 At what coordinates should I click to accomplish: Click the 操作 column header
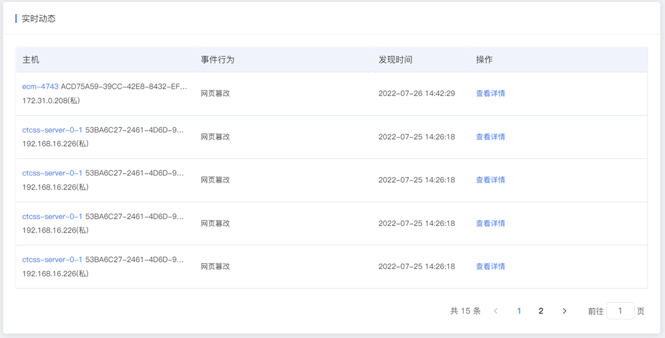pyautogui.click(x=485, y=60)
